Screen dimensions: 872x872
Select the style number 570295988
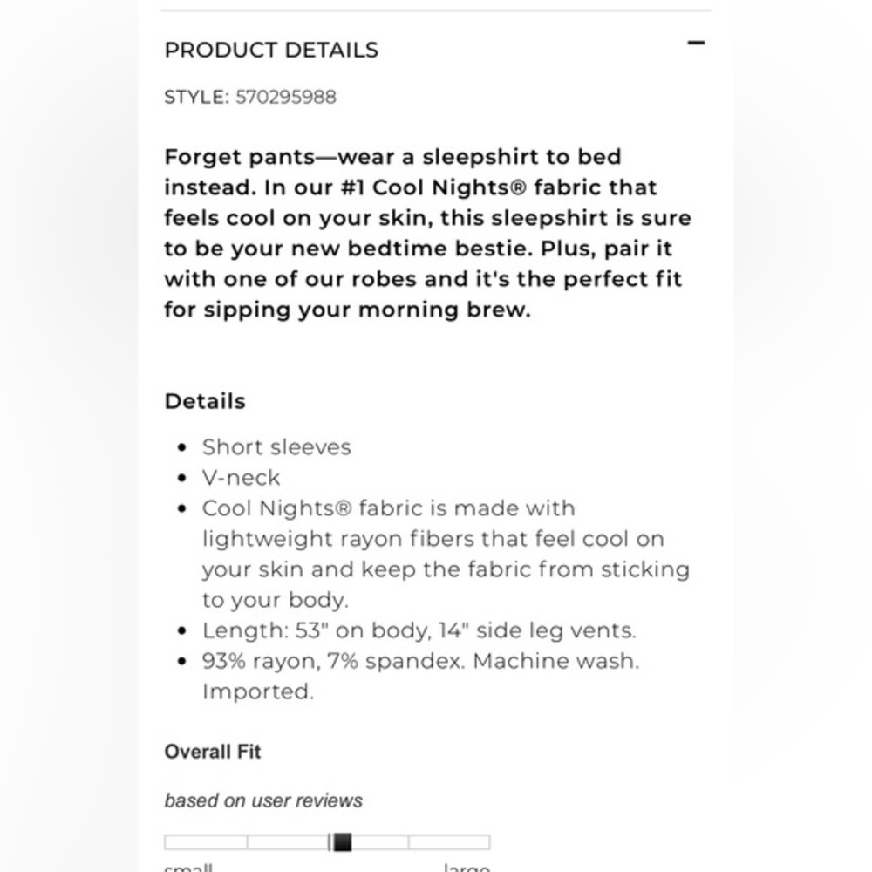(x=286, y=97)
